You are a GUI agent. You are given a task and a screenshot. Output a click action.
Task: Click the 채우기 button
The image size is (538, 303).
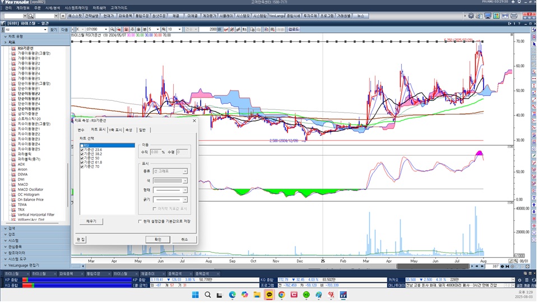click(x=91, y=221)
